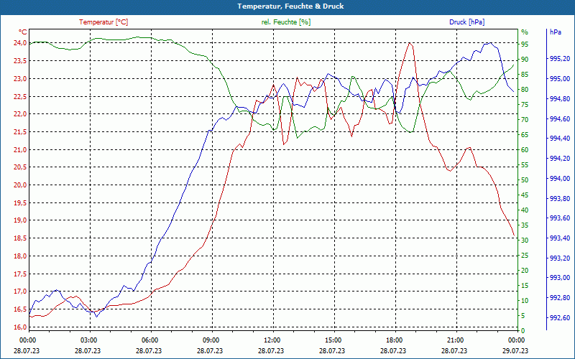Select the red 'Temperatur [°C]' legend label
Viewport: 575px width, 359px height.
(103, 22)
